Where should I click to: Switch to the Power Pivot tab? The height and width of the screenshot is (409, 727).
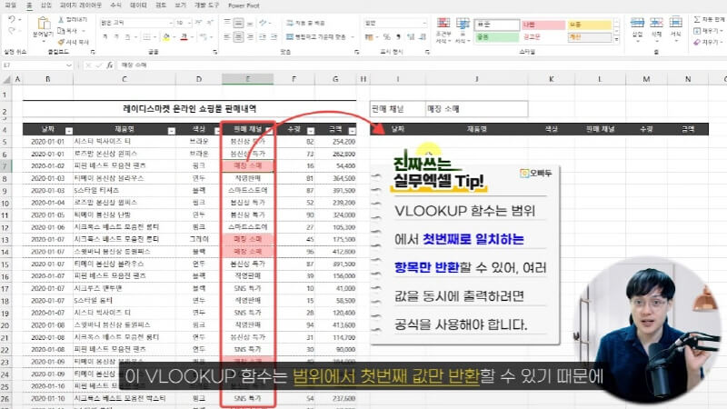click(244, 5)
